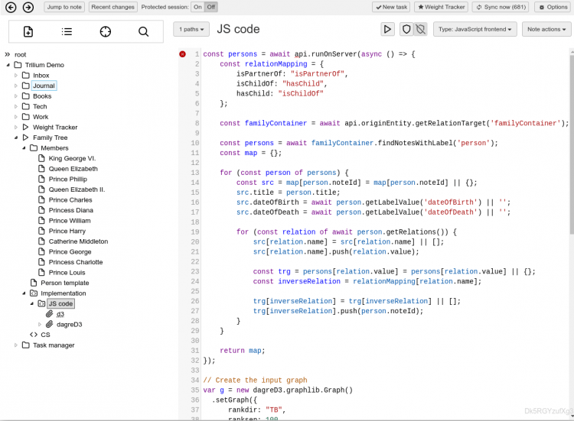Open the Note actions dropdown
The height and width of the screenshot is (421, 574).
[x=546, y=29]
